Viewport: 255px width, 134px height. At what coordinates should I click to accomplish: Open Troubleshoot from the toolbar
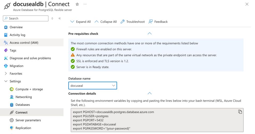coord(133,22)
